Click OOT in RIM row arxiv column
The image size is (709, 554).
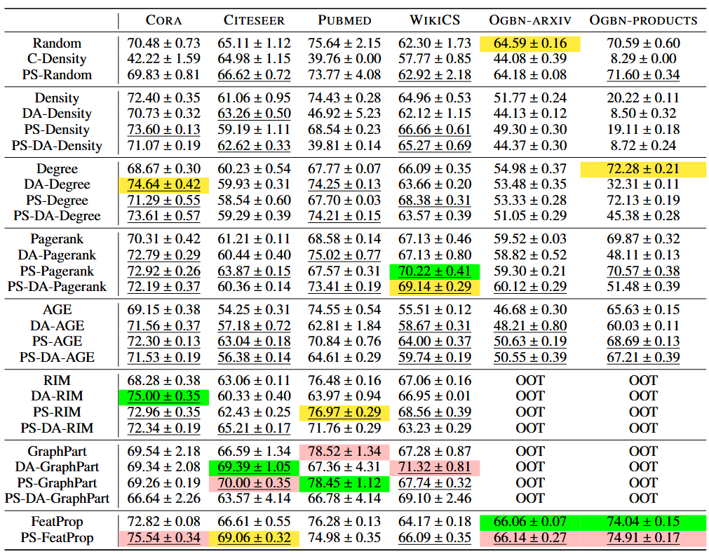pos(530,381)
